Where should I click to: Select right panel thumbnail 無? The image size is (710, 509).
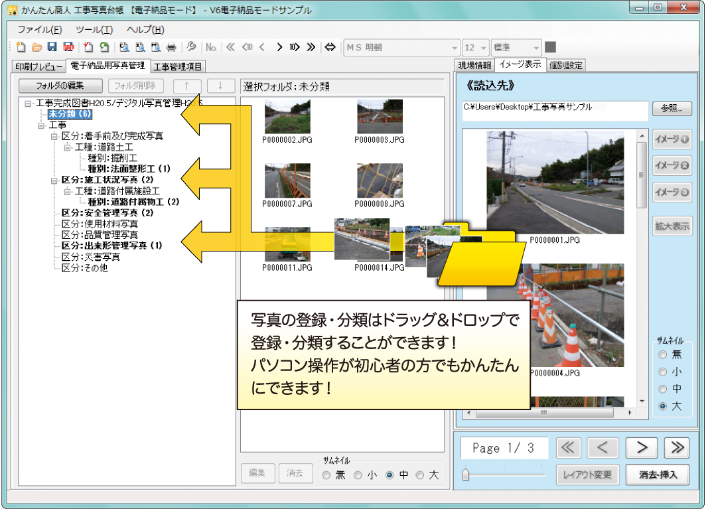click(x=663, y=354)
